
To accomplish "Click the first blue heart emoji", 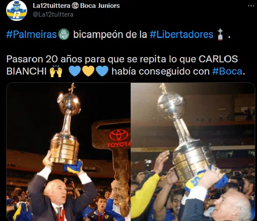I will coord(75,71).
